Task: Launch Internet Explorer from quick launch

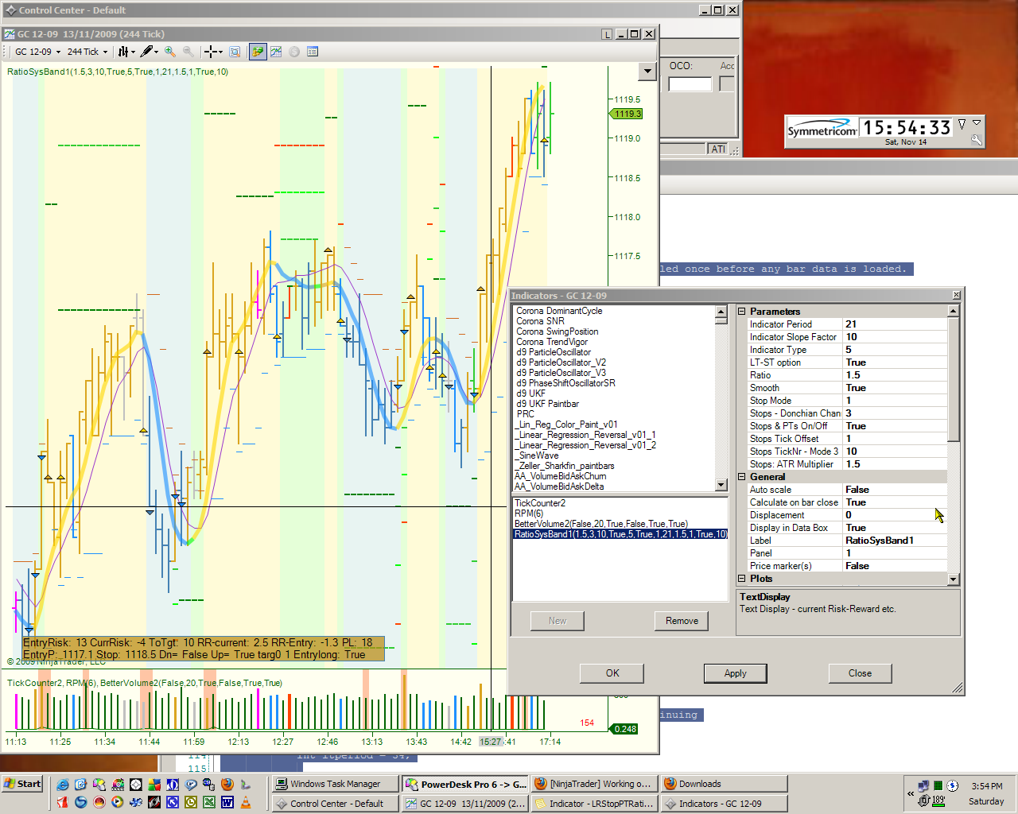Action: (63, 785)
